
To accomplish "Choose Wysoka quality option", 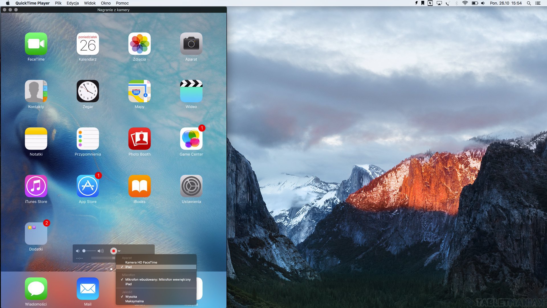I will point(131,297).
